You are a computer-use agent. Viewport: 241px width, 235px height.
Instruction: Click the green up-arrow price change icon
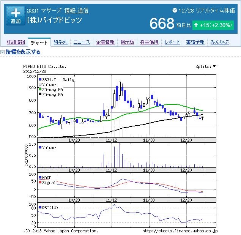(196, 25)
